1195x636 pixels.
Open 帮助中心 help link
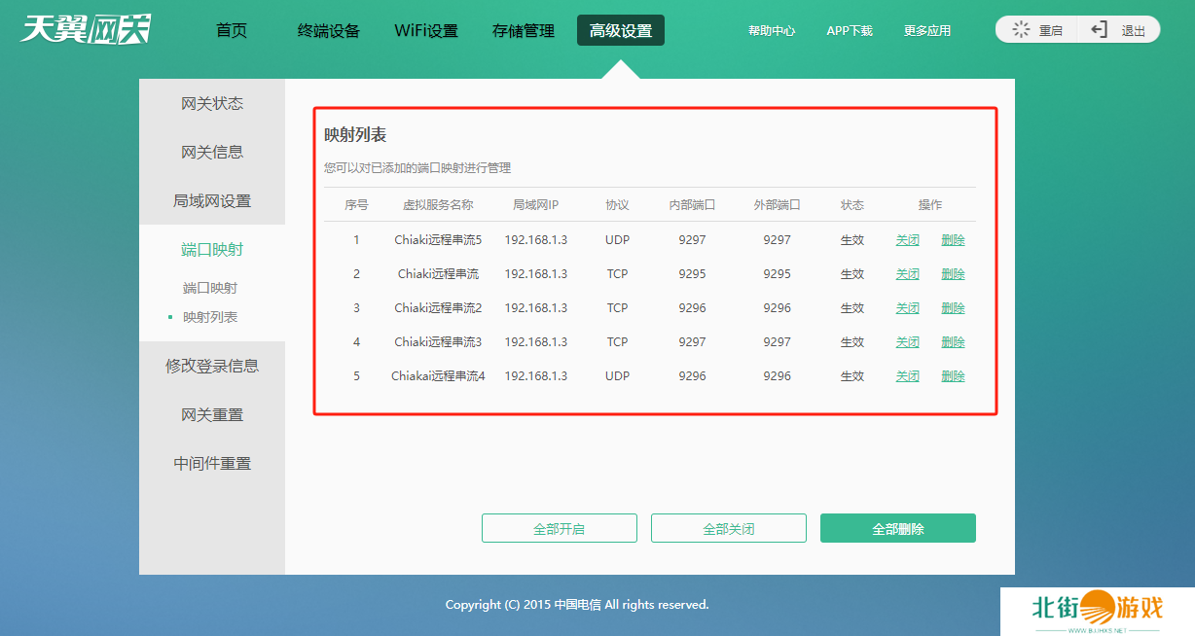tap(772, 31)
